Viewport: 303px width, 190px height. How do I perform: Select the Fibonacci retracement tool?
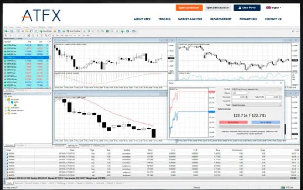(x=33, y=35)
